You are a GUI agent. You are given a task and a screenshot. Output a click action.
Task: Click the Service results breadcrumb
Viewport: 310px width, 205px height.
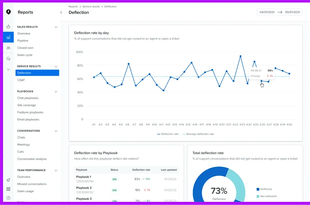(x=91, y=7)
